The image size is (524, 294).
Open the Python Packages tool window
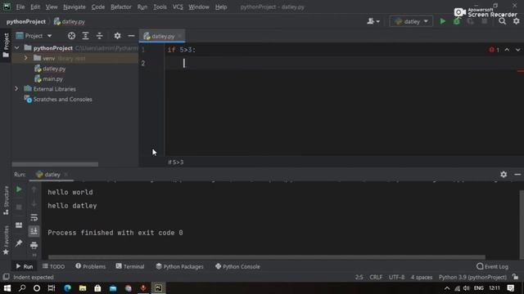tap(179, 266)
